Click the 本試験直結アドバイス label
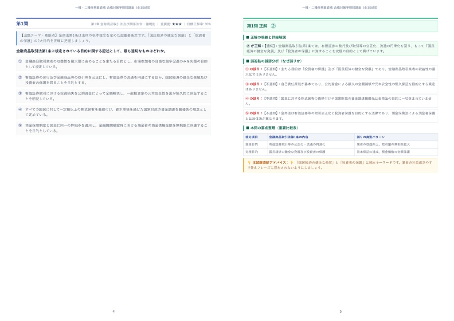Image resolution: width=454 pixels, height=321 pixels. coord(270,163)
